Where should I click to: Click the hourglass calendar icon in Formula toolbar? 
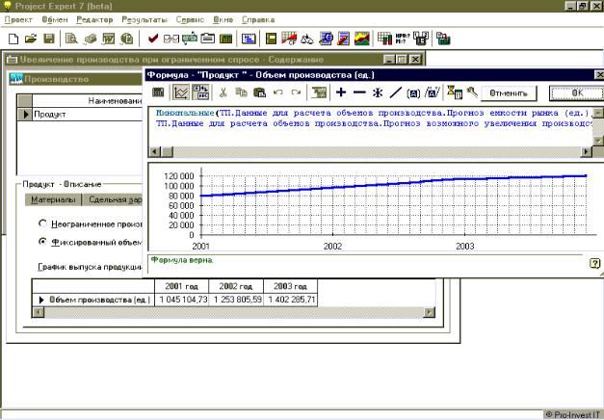pos(455,92)
